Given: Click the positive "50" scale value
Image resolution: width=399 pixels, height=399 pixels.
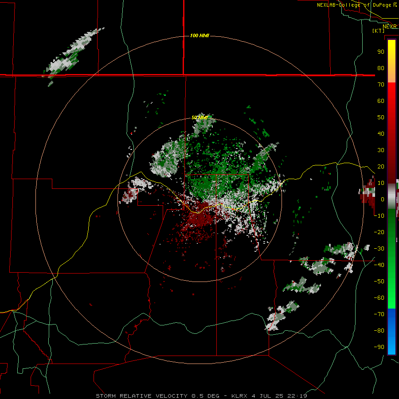Looking at the screenshot, I should click(381, 117).
